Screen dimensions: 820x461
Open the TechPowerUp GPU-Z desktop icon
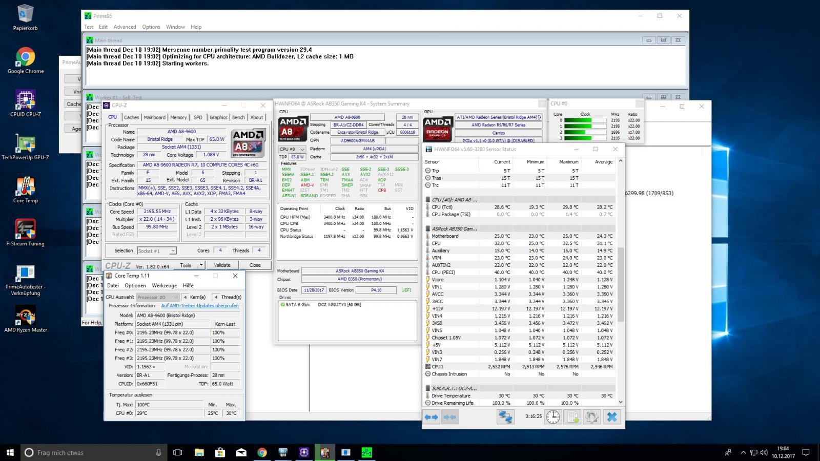[x=25, y=148]
